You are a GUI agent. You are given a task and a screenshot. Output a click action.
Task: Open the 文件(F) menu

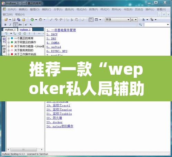[x=12, y=9]
